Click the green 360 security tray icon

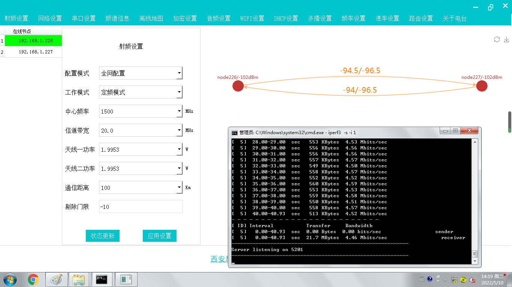click(x=463, y=280)
